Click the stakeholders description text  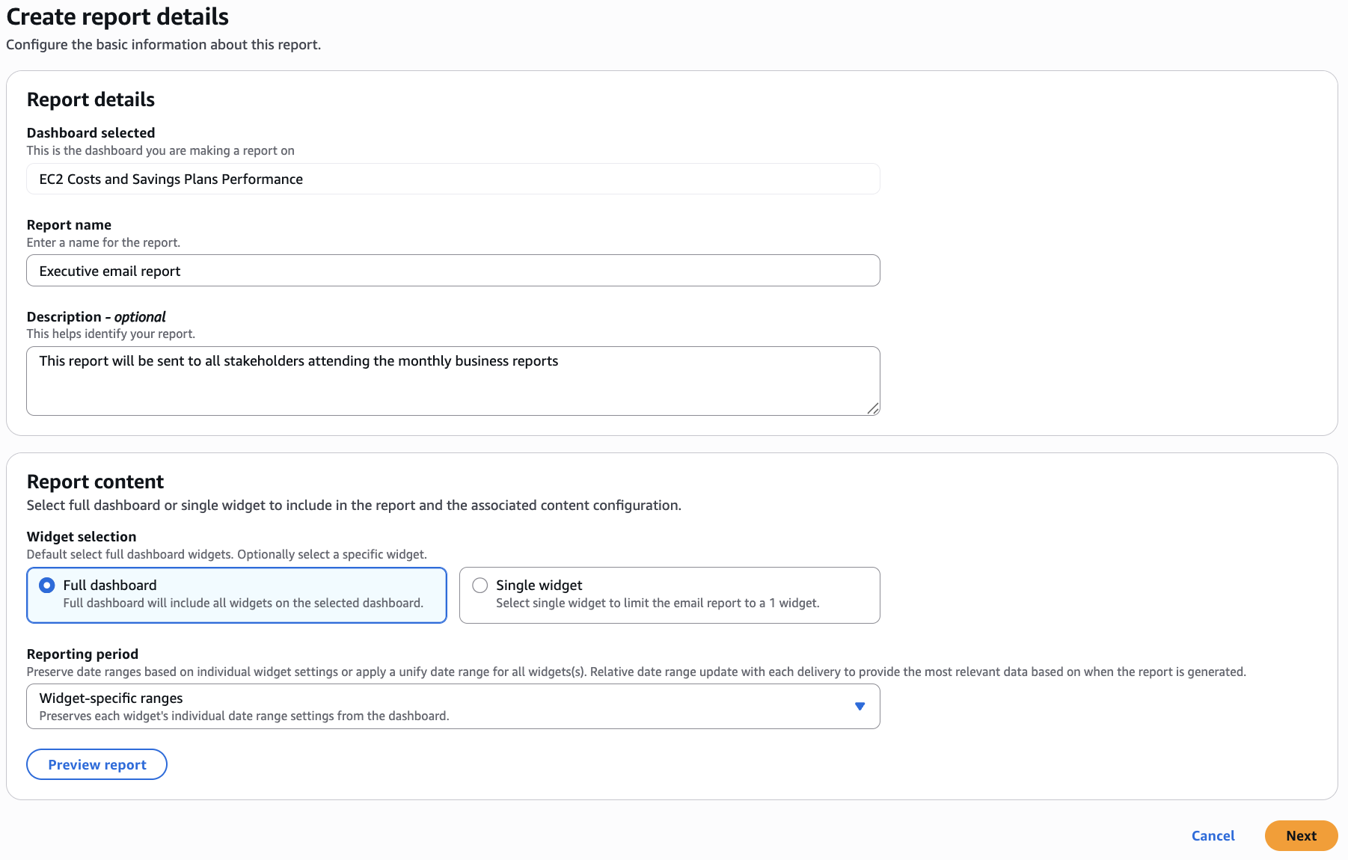point(298,360)
